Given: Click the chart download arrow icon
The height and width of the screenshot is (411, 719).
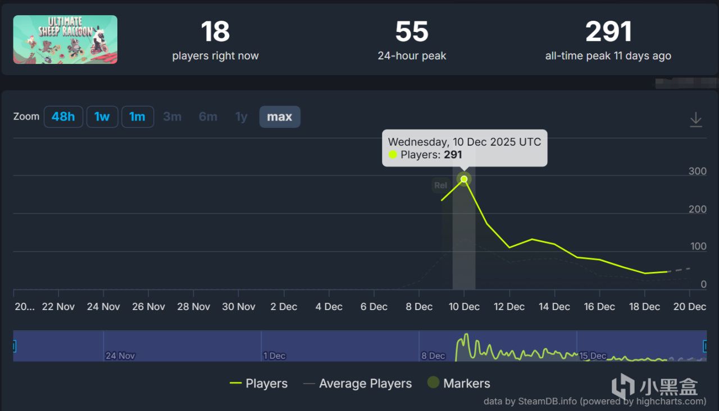Looking at the screenshot, I should pos(695,119).
